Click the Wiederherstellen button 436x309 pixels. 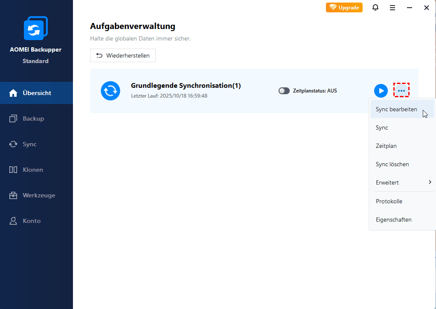click(x=122, y=55)
